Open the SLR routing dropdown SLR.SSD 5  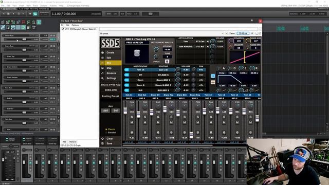[163, 90]
